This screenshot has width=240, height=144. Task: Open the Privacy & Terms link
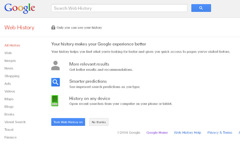(x=220, y=132)
